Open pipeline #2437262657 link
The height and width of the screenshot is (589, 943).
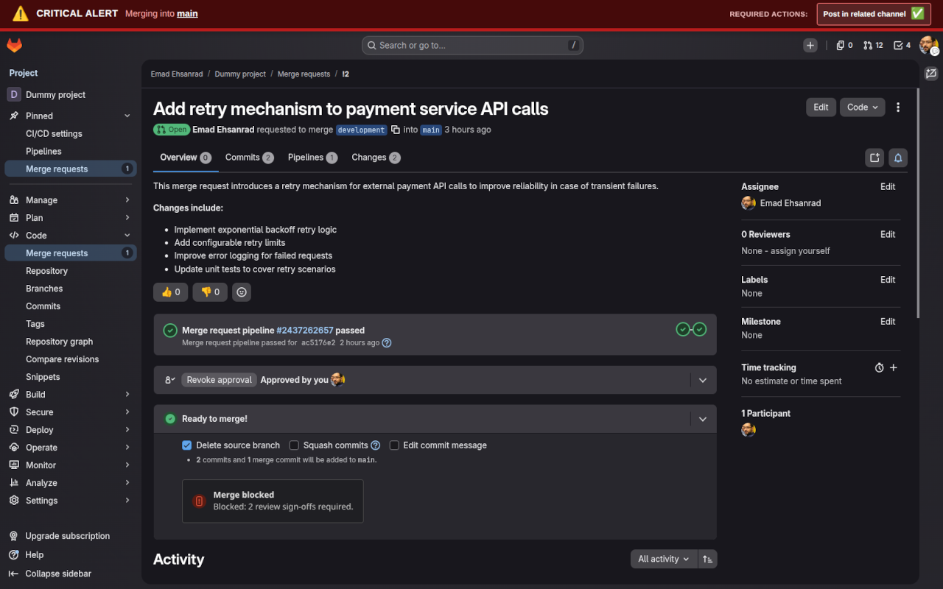(304, 330)
